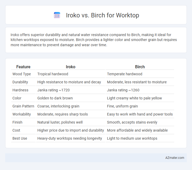Click the intro paragraph starting 'Iroko offers superior durability'

[x=94, y=40]
